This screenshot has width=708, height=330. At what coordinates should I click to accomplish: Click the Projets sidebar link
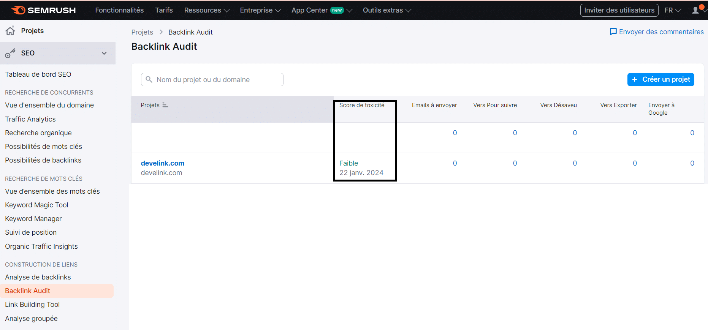(x=32, y=31)
